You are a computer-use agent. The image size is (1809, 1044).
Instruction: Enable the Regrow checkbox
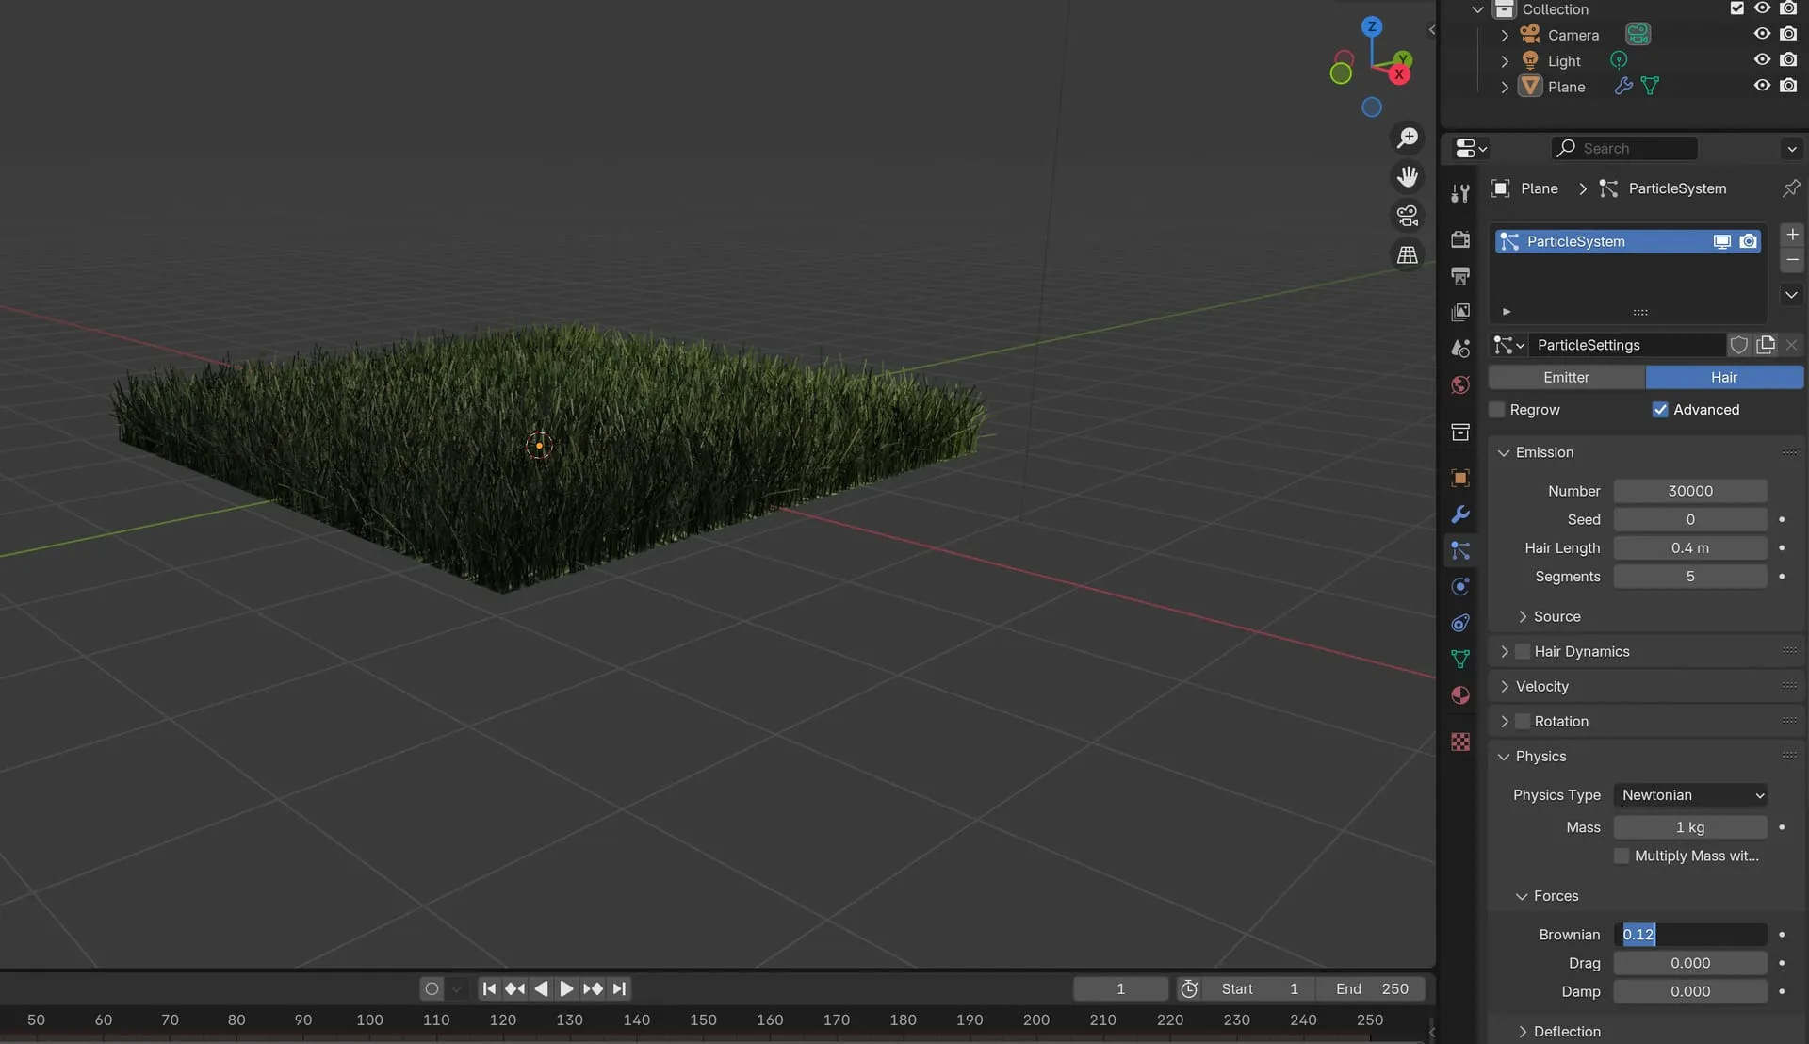[1497, 410]
